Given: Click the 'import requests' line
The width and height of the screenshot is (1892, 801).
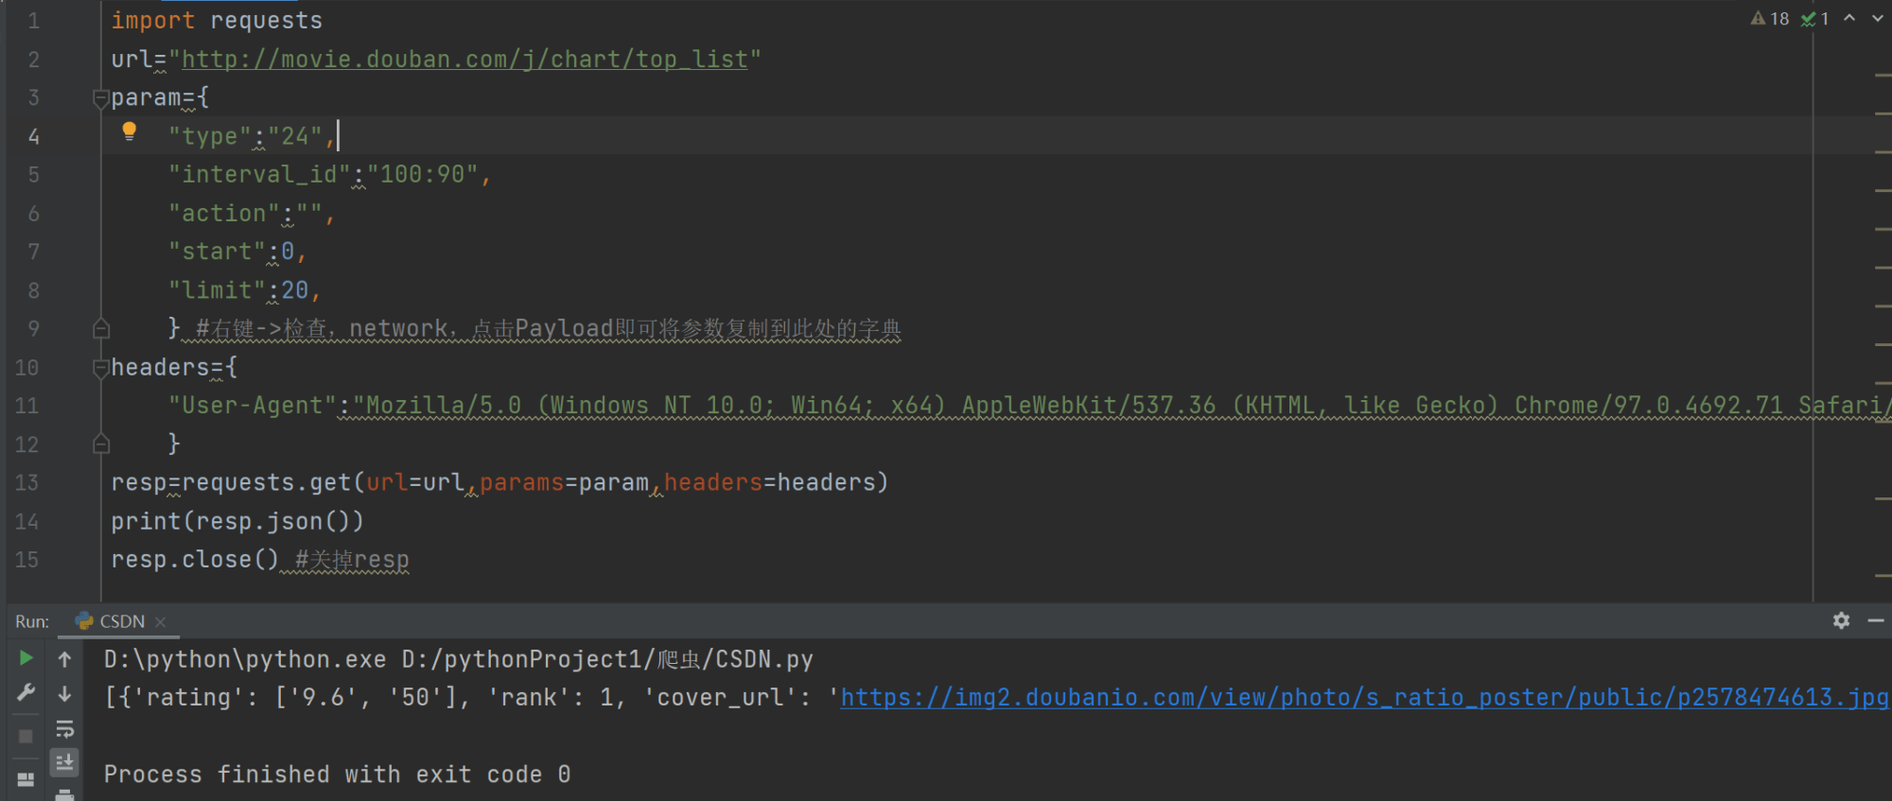Looking at the screenshot, I should pos(217,21).
